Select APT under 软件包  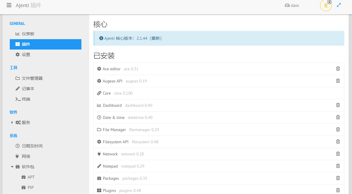[31, 177]
